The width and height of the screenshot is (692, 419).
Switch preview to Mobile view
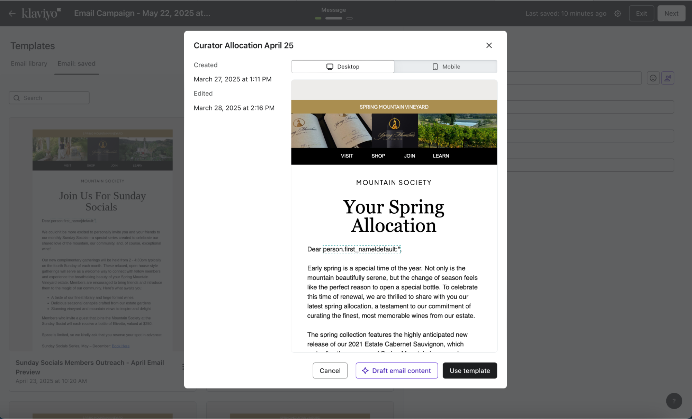click(446, 66)
